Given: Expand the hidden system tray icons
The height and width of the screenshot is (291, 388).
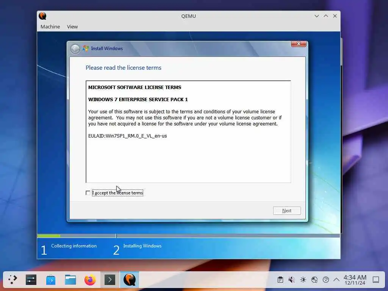Looking at the screenshot, I should coord(336,280).
